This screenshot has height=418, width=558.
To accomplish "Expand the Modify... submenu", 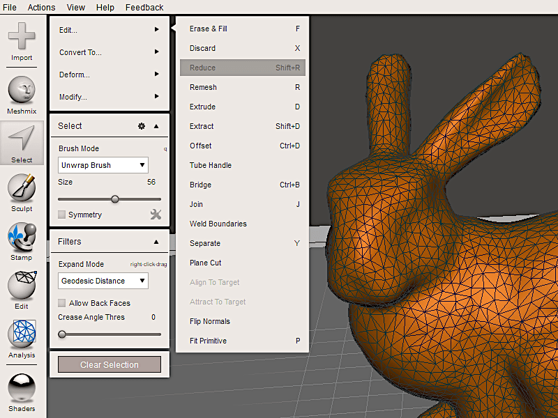I will click(x=110, y=97).
